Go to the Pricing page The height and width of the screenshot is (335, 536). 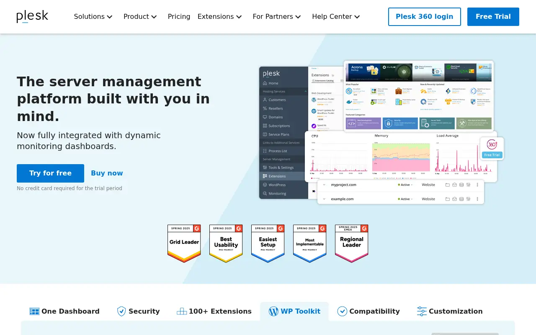point(179,17)
